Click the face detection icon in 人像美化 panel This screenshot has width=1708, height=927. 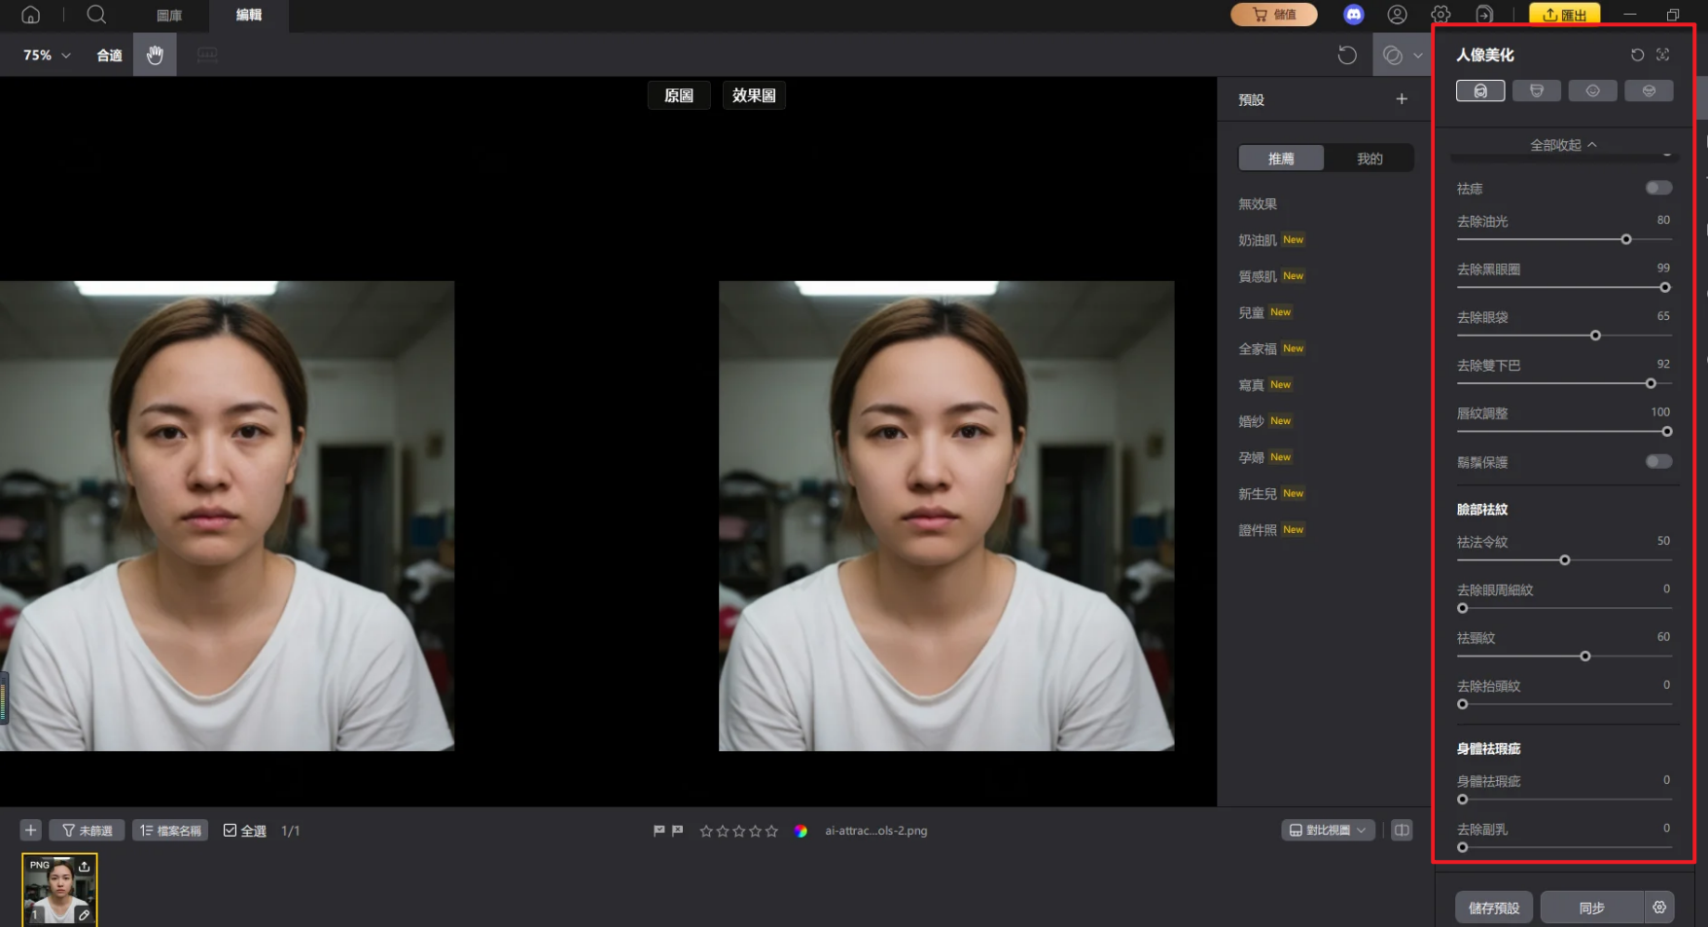(1663, 55)
